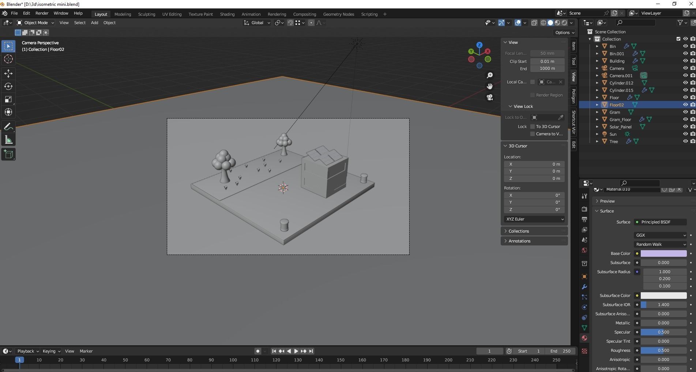The width and height of the screenshot is (696, 372).
Task: Open Output properties tab
Action: click(x=584, y=219)
